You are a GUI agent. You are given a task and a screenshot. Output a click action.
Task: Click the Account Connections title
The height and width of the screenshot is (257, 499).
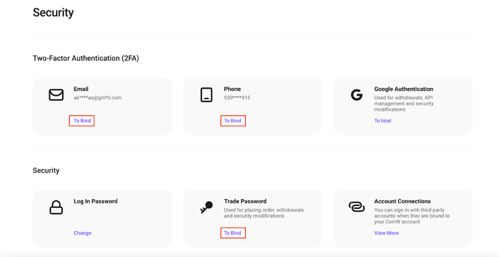point(402,201)
